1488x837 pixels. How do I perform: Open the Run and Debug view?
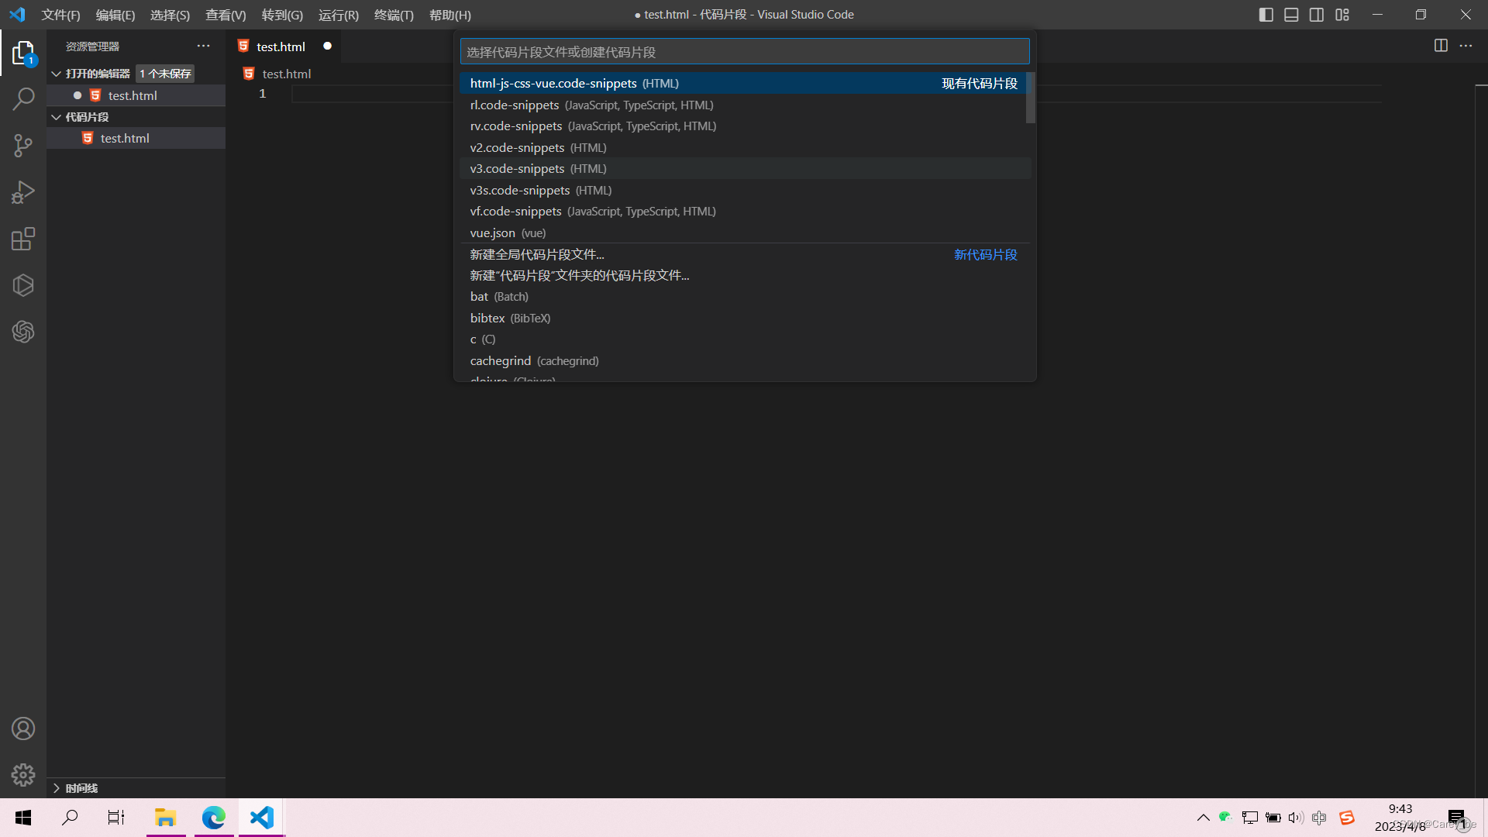[23, 192]
